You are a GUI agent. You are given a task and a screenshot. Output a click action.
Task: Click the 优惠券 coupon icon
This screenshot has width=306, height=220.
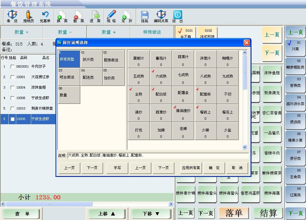45,16
